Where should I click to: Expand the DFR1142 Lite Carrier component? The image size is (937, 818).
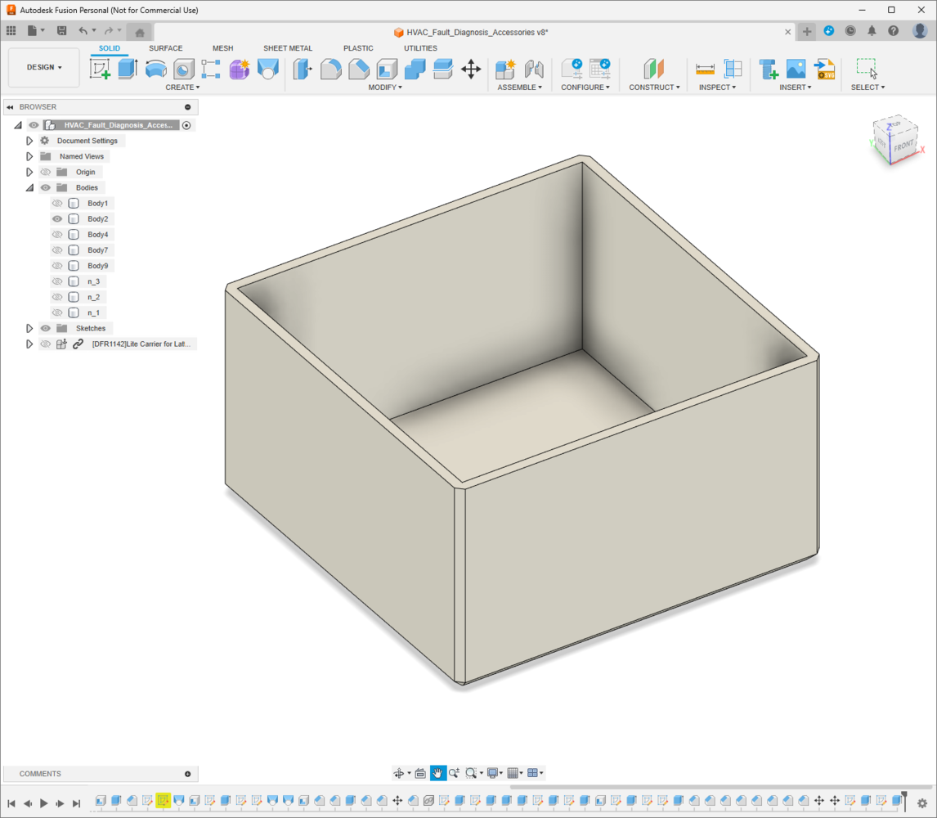point(29,344)
